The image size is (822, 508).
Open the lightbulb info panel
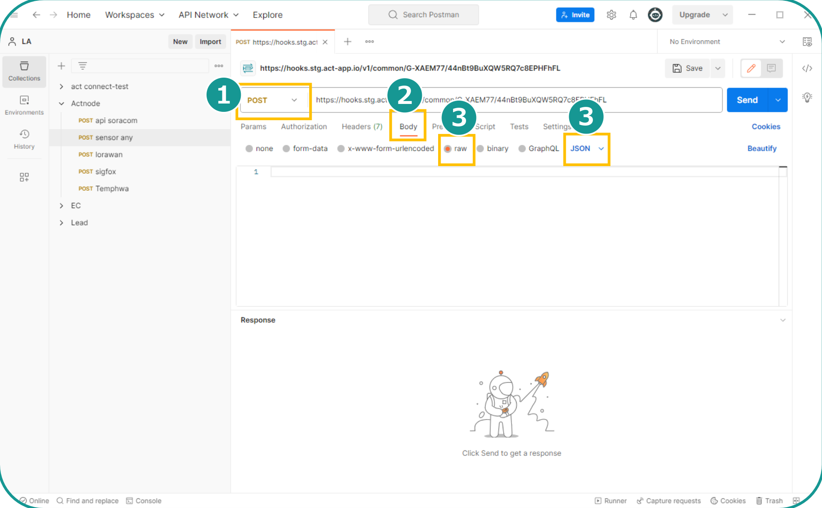pos(807,97)
